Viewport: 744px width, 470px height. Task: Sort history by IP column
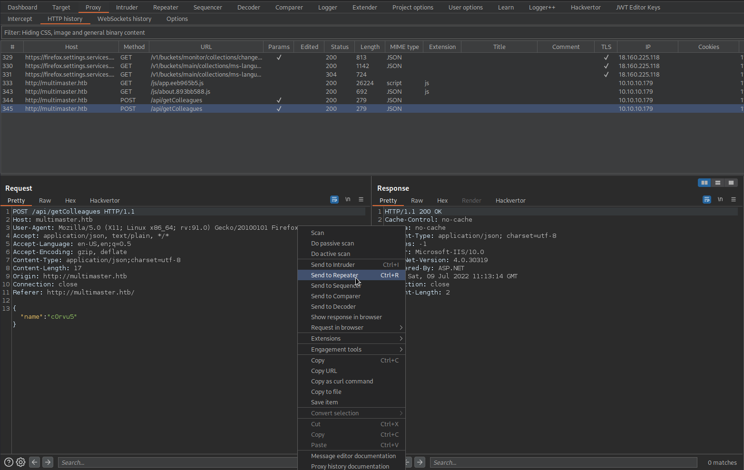(x=647, y=47)
